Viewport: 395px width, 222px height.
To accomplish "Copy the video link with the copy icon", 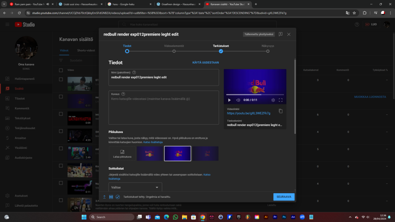I will pos(281,111).
